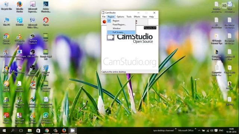The width and height of the screenshot is (239, 134).
Task: Click the taskbar clock showing 14:06
Action: pos(231,131)
